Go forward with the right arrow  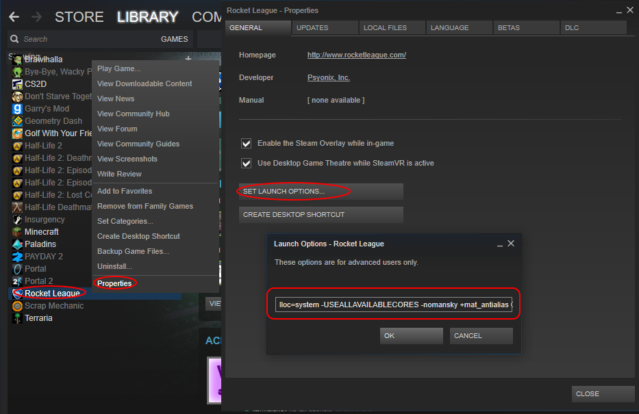tap(37, 16)
